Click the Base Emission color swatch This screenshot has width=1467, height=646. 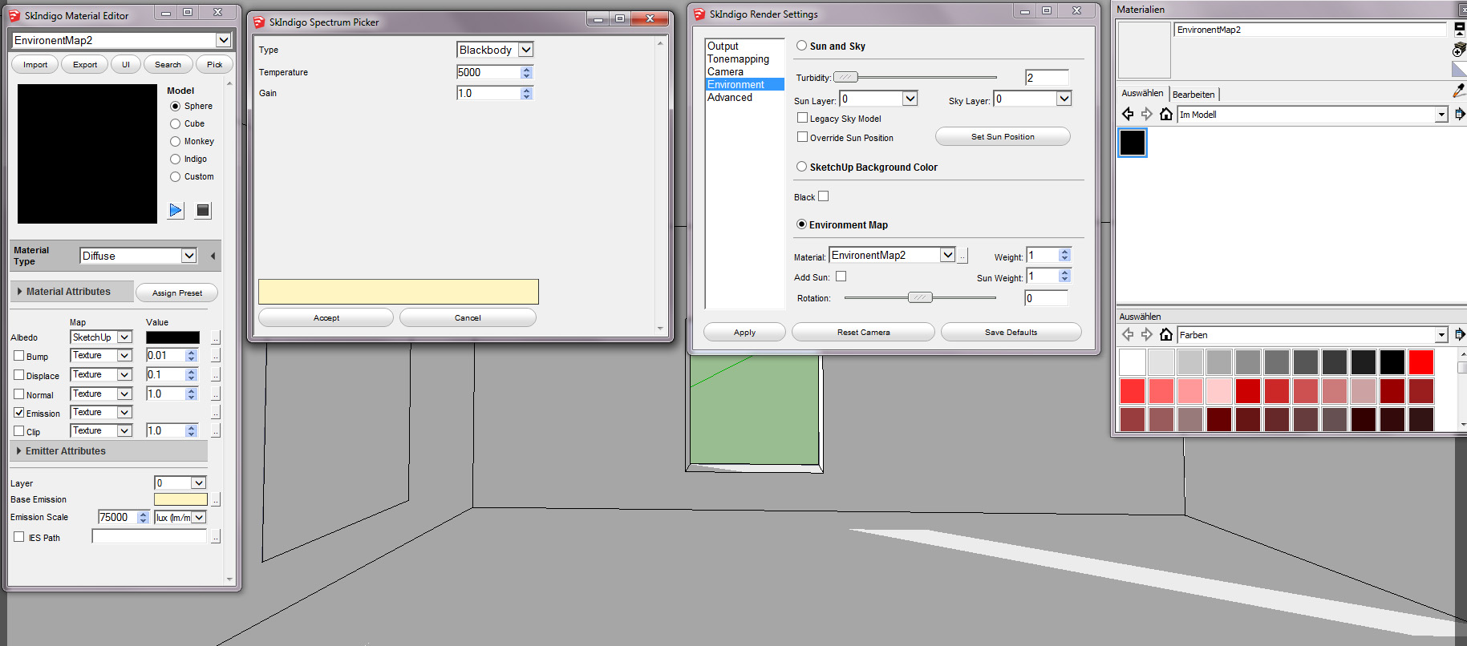[x=180, y=499]
